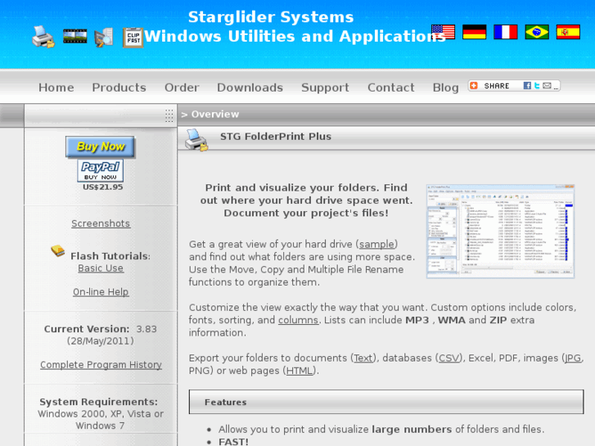595x446 pixels.
Task: Open the CSV export example link
Action: (449, 358)
